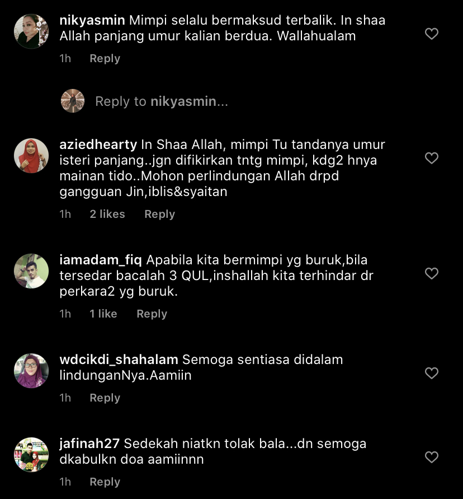Reply to wdcikdi_shahalam's comment
The width and height of the screenshot is (463, 499).
point(105,398)
